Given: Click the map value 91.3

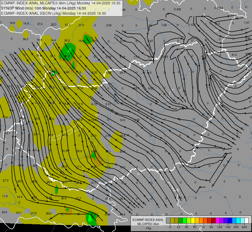Looking at the screenshot, I should (x=8, y=118).
